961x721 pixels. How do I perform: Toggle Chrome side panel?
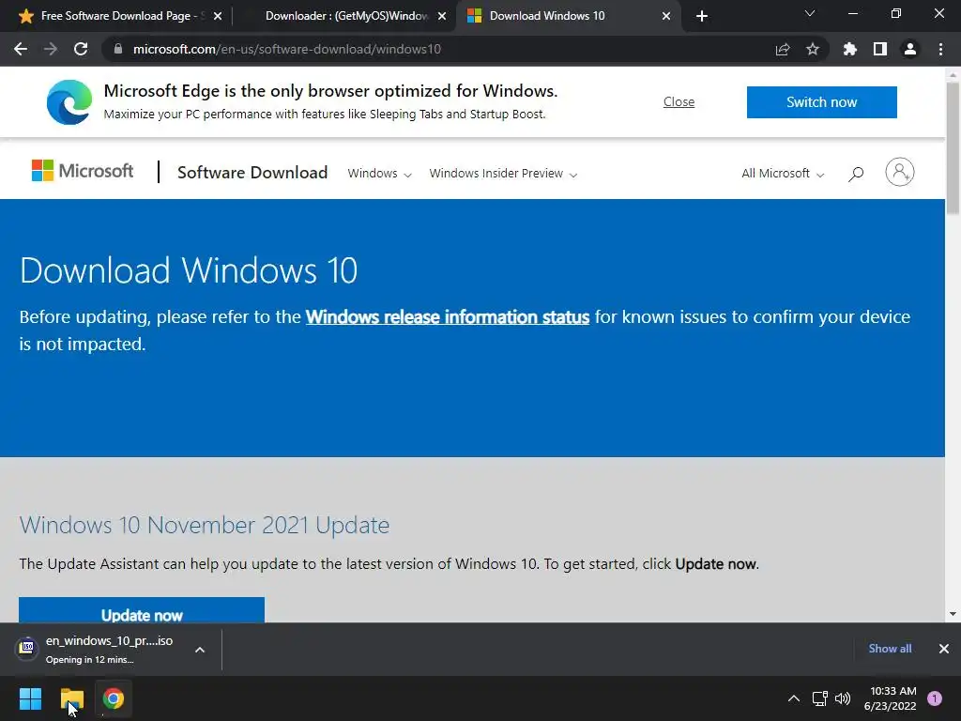tap(879, 49)
